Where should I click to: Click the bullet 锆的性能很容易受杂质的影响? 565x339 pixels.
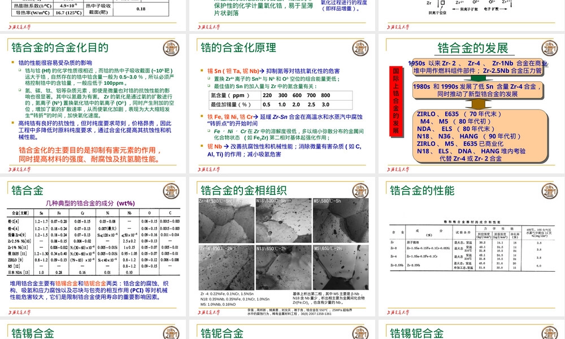[55, 63]
